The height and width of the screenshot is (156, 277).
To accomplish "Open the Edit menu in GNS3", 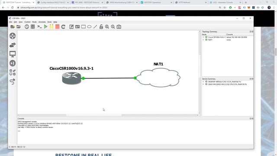I will click(16, 22).
